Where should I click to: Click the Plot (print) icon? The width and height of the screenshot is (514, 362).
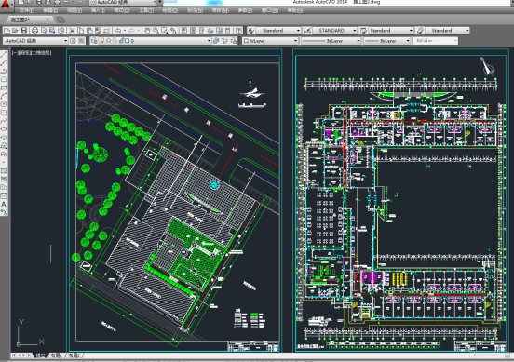pos(34,31)
